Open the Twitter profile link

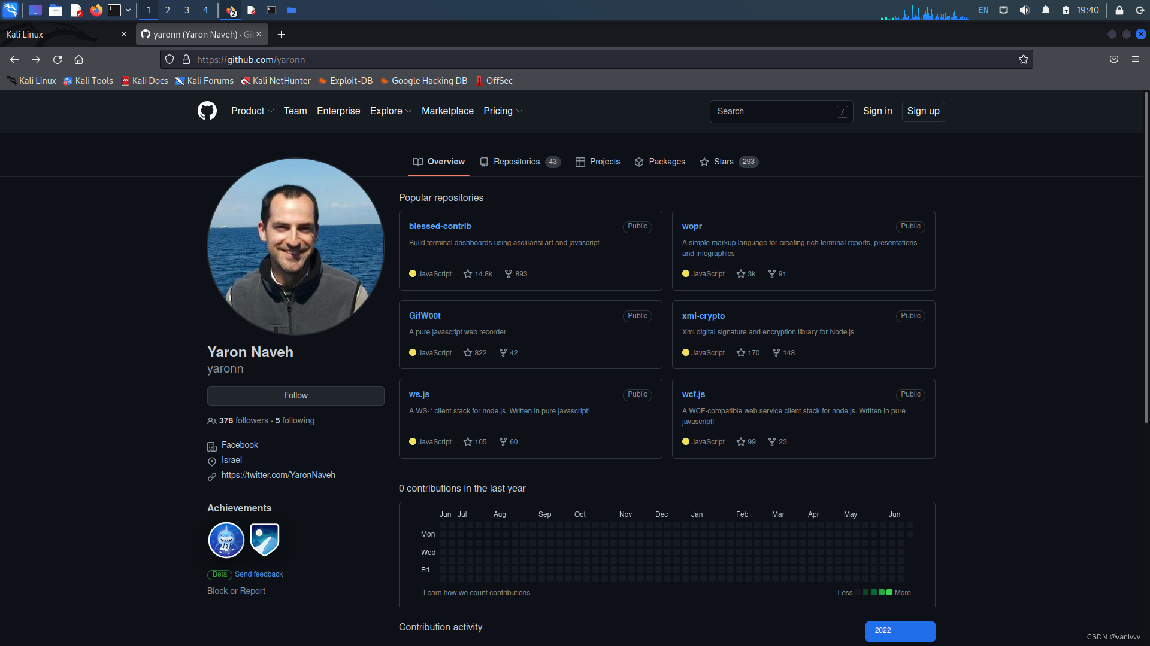coord(279,475)
